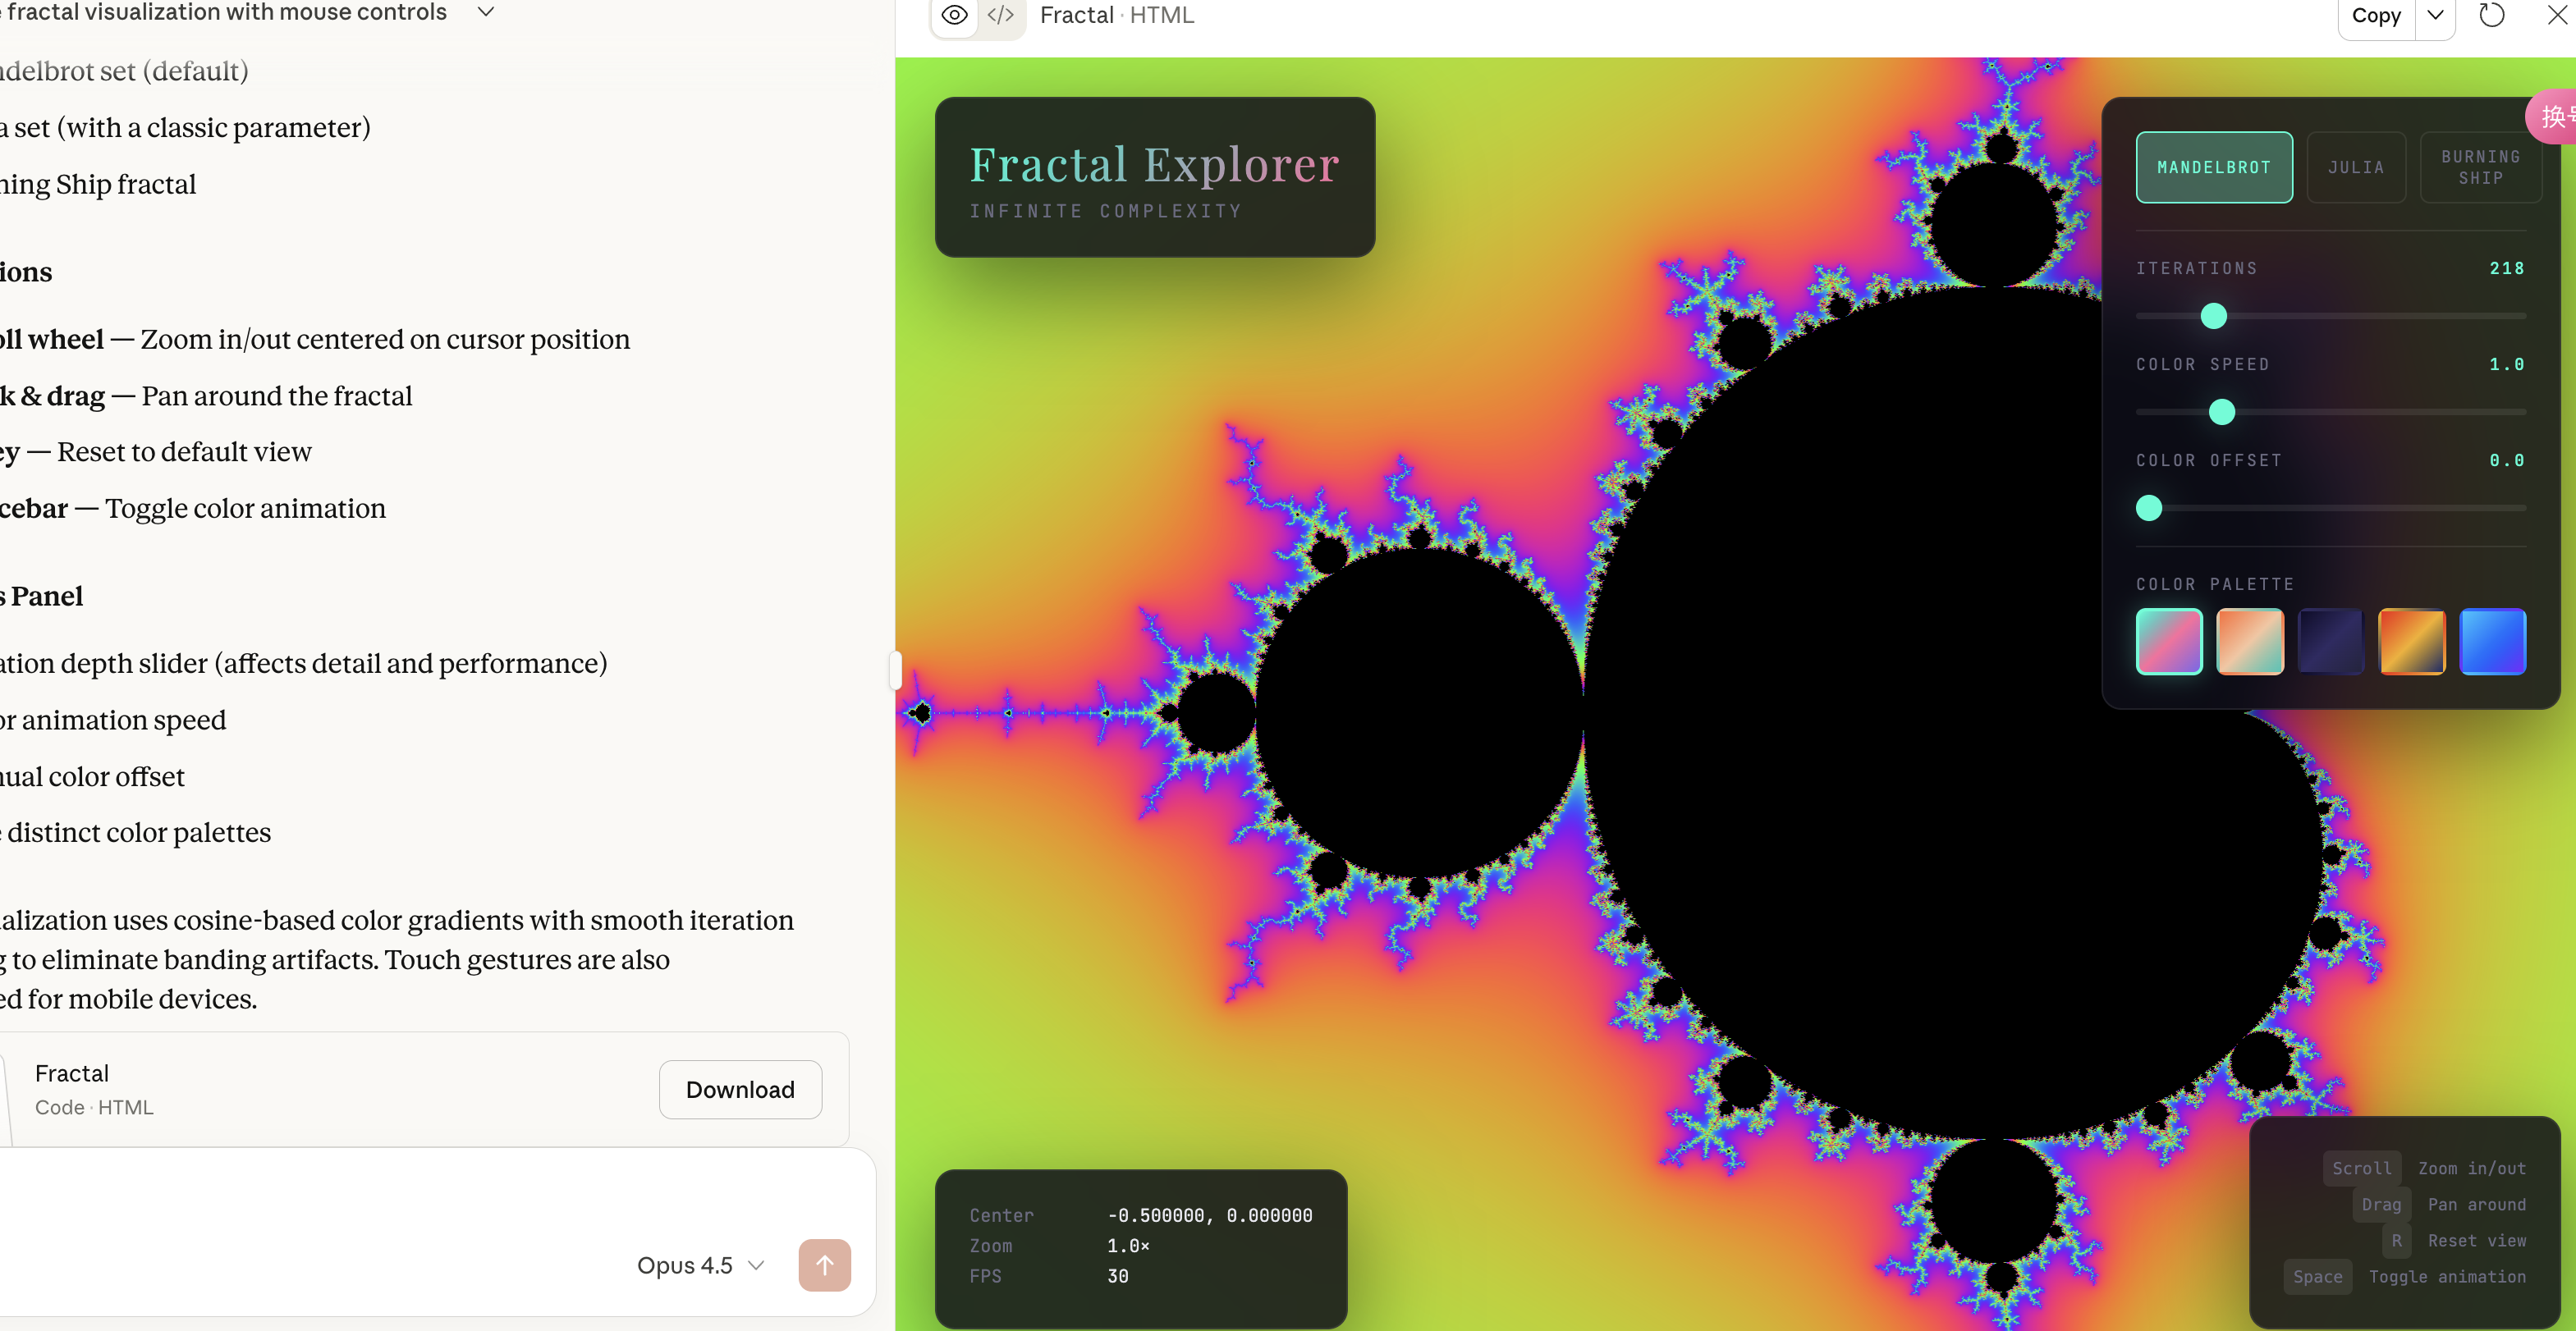Click the Space key hint badge
Screen dimensions: 2576x1331
[2317, 1277]
